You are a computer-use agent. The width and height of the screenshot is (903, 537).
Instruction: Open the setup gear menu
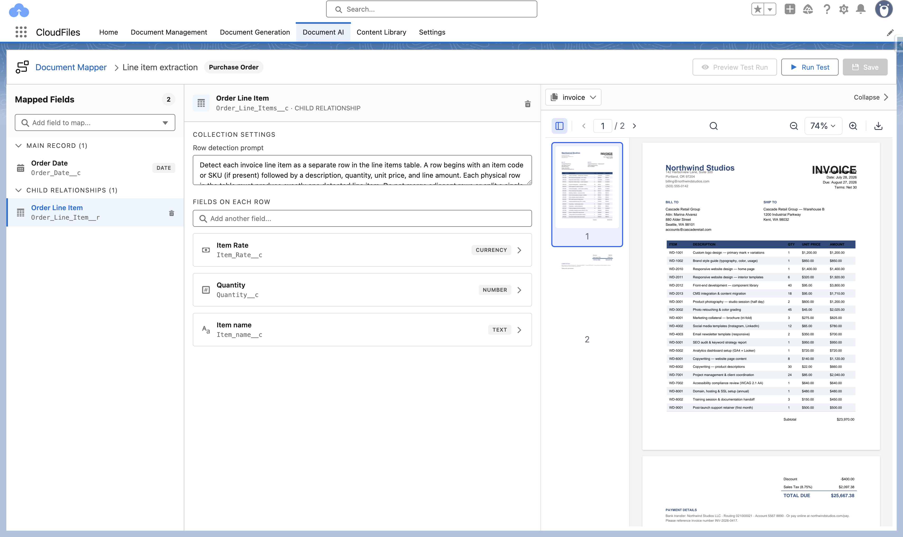(844, 9)
